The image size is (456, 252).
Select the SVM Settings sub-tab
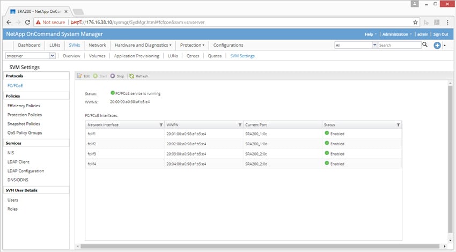[x=242, y=56]
